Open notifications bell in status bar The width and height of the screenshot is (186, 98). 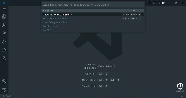(x=182, y=96)
